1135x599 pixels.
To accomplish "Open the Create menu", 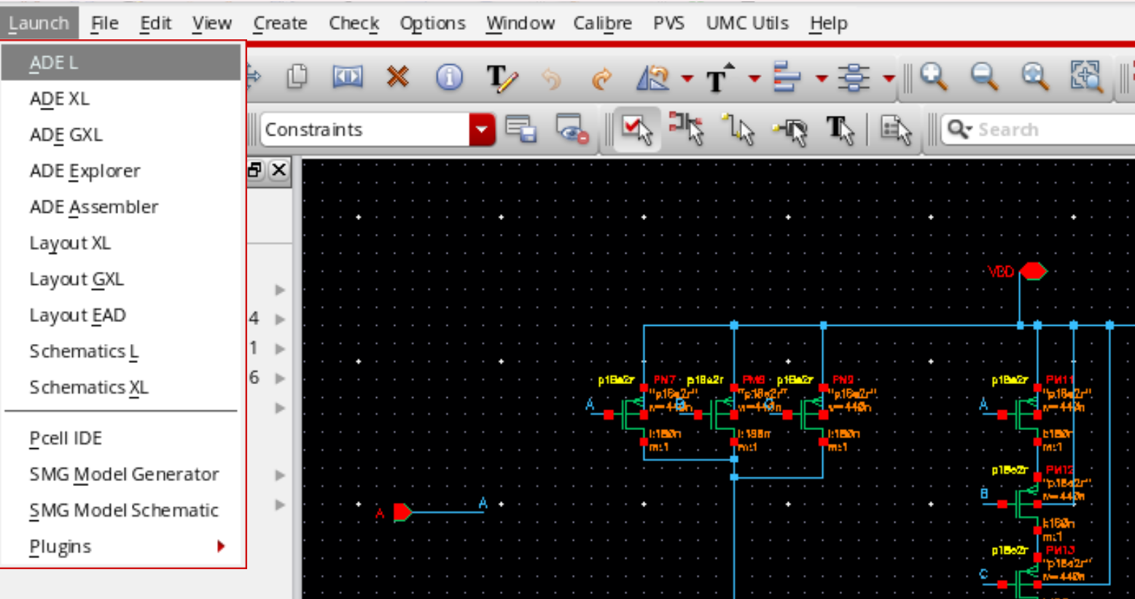I will (280, 23).
